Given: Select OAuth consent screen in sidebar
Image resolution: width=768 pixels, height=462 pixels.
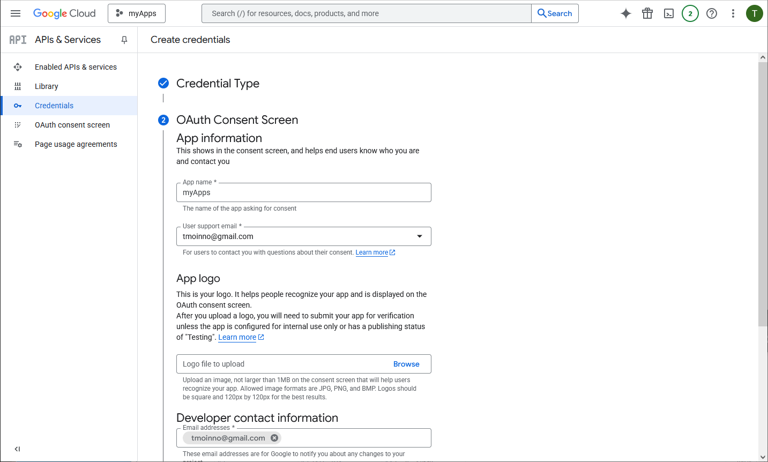Looking at the screenshot, I should tap(72, 125).
